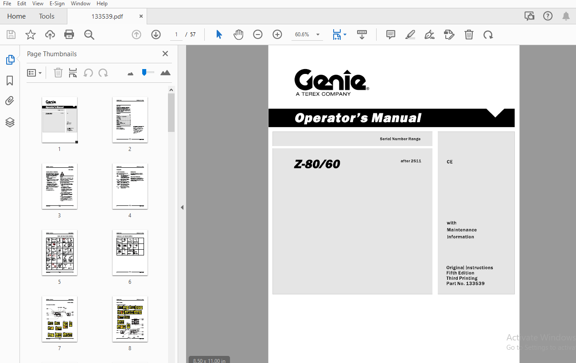Click the insert page break icon
The image size is (576, 363).
point(73,73)
